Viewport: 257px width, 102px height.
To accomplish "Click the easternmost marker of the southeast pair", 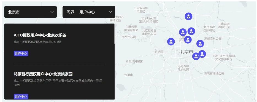I will pyautogui.click(x=202, y=54).
